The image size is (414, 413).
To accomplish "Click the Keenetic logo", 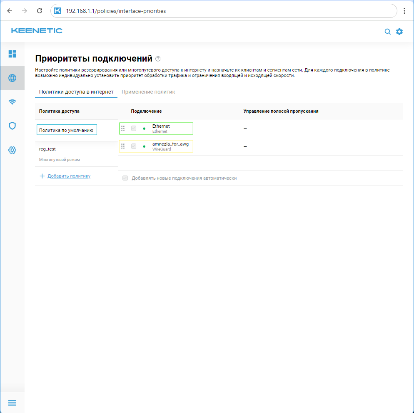I will coord(37,31).
